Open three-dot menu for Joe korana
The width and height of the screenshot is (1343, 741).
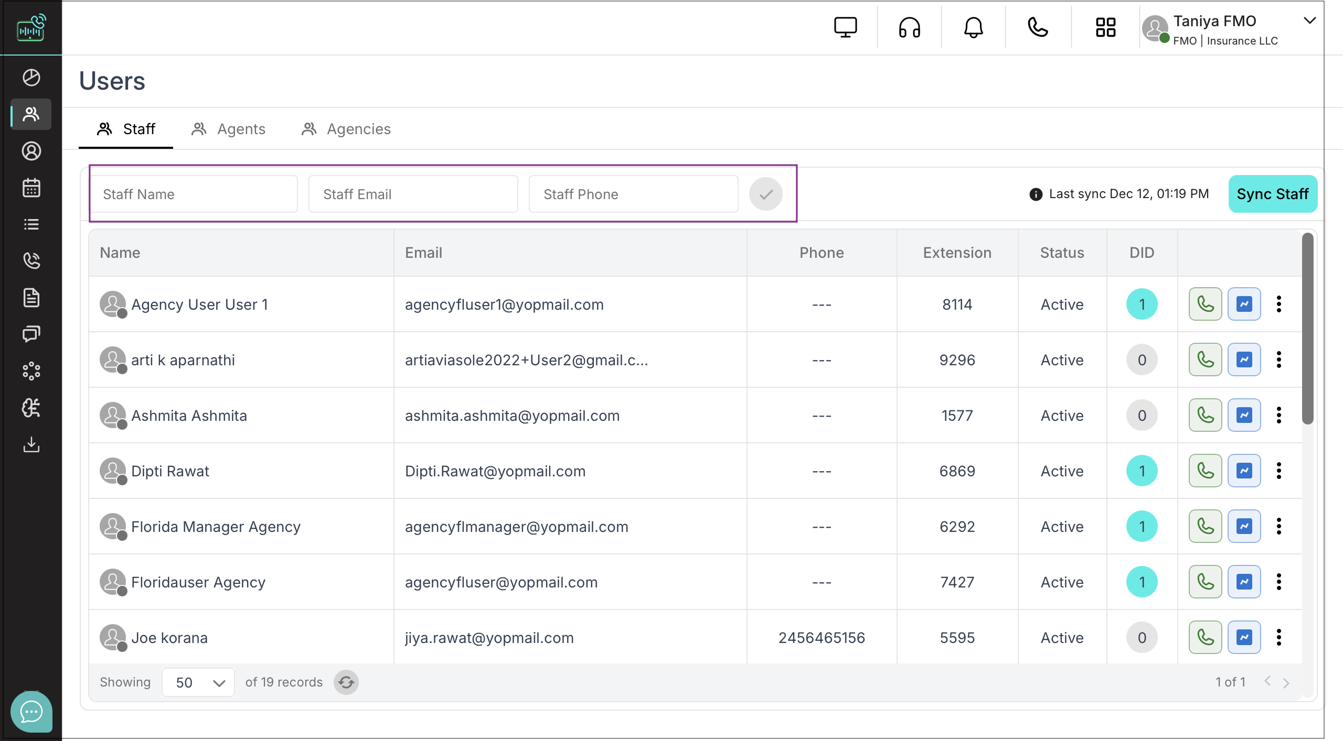coord(1278,637)
